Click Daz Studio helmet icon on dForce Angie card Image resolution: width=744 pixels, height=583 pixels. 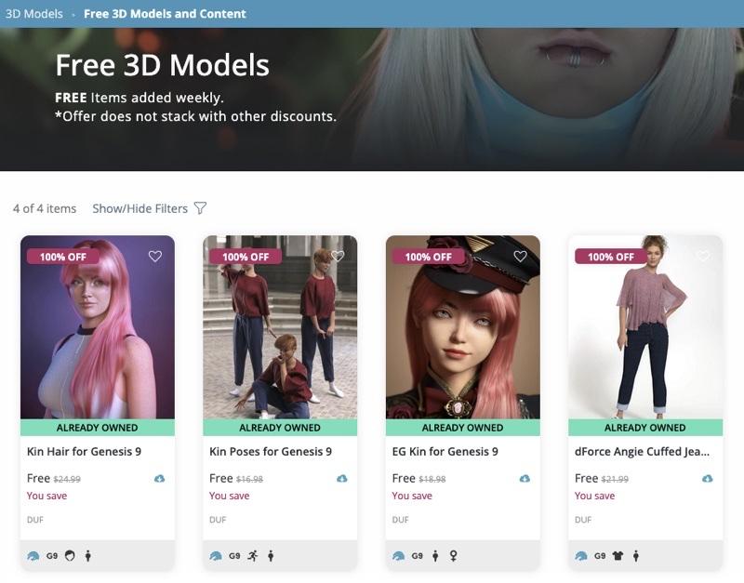(580, 555)
